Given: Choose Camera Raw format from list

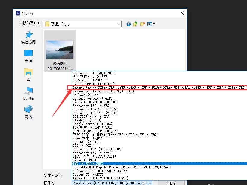Looking at the screenshot, I should pyautogui.click(x=159, y=88).
